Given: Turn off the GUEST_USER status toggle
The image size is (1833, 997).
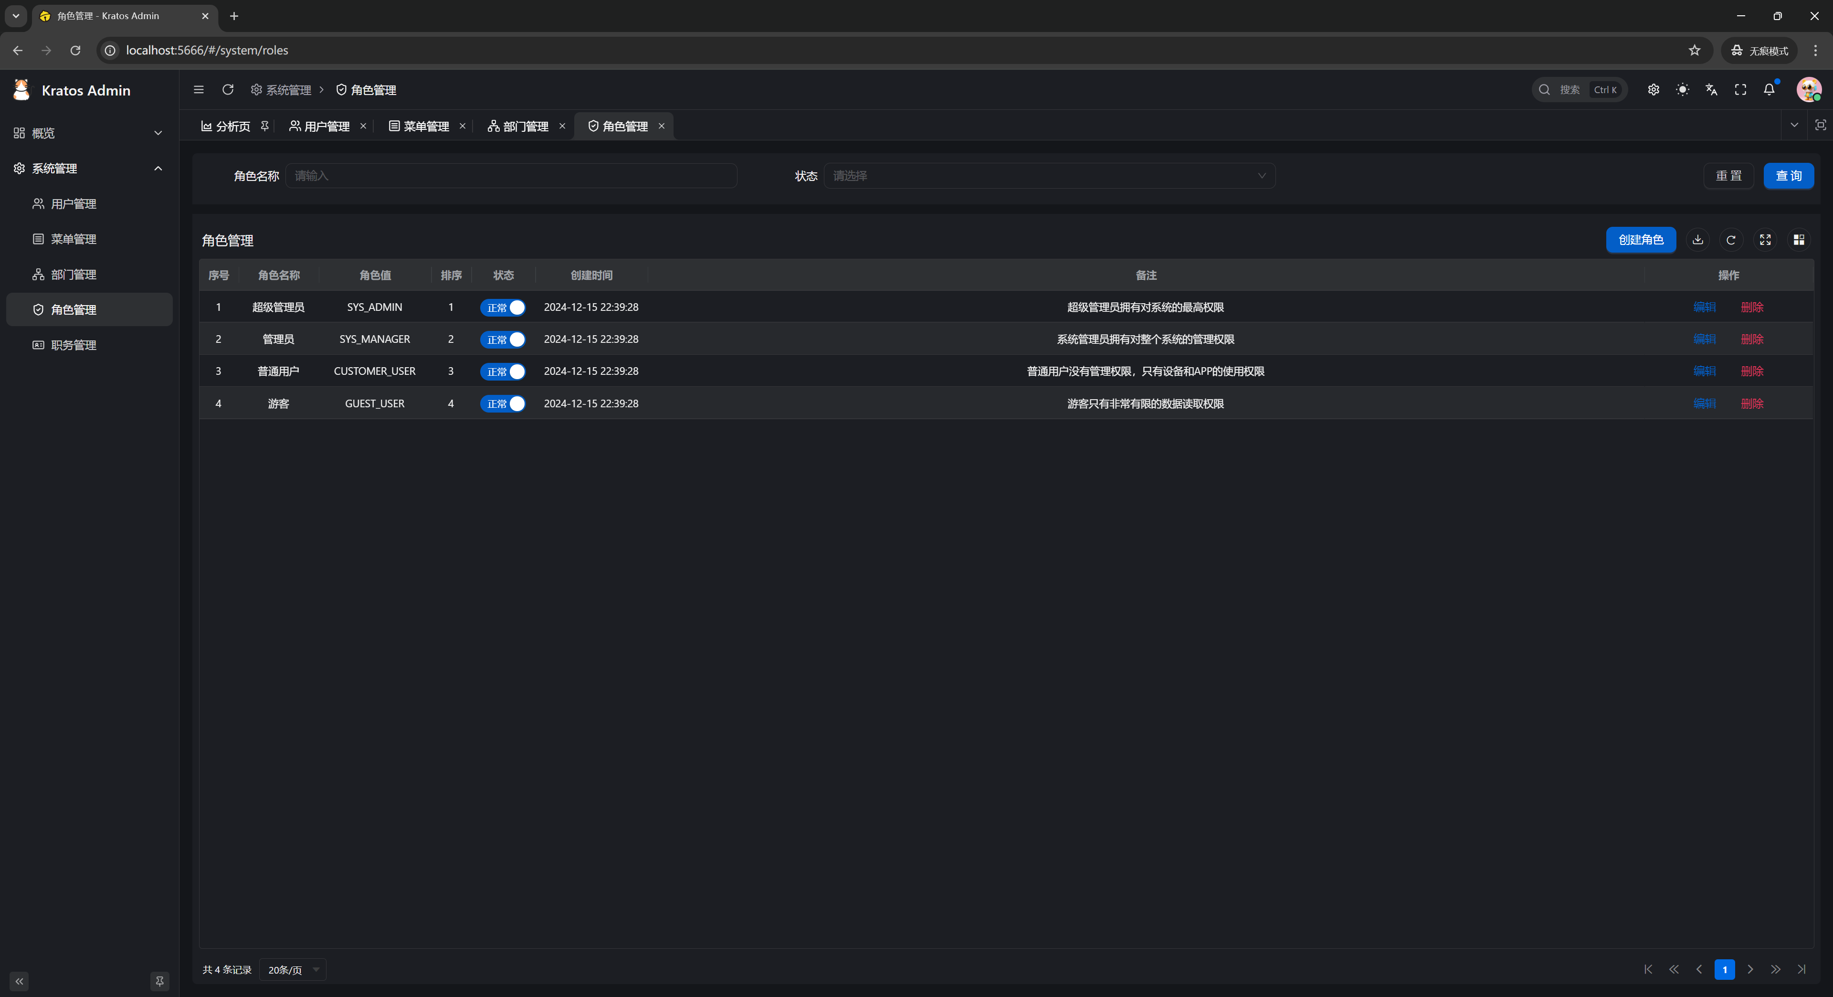Looking at the screenshot, I should [503, 403].
